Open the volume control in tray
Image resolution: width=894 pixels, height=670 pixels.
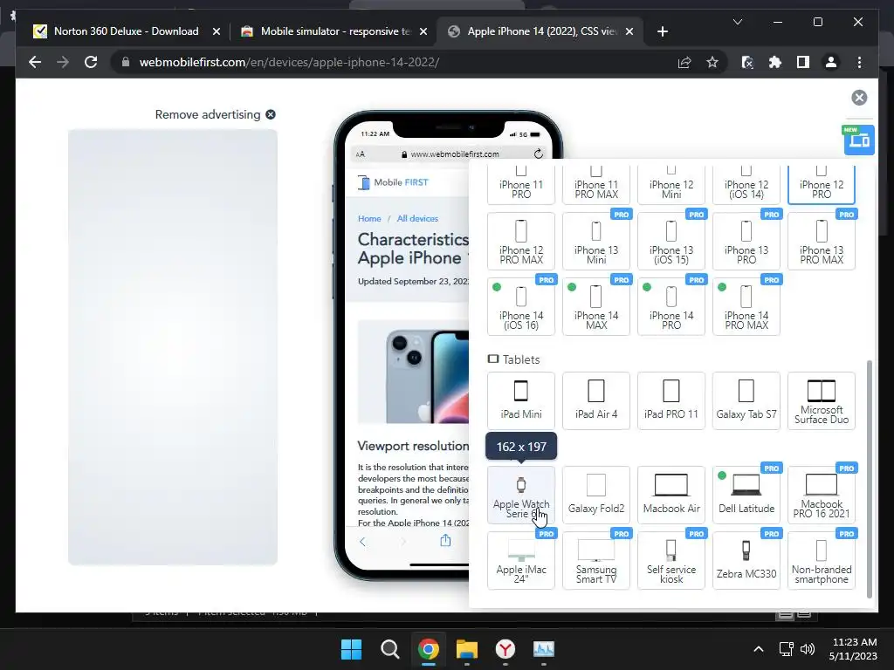point(808,649)
